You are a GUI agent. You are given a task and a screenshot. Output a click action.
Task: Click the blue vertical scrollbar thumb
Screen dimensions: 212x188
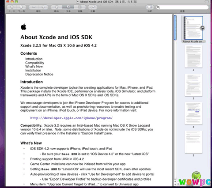(175, 27)
